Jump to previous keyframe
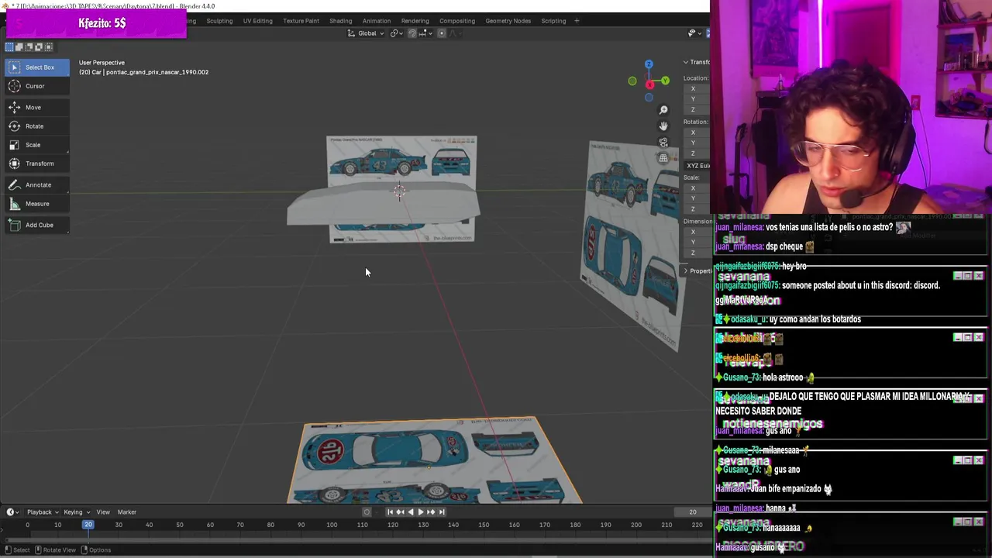This screenshot has width=992, height=558. tap(400, 511)
